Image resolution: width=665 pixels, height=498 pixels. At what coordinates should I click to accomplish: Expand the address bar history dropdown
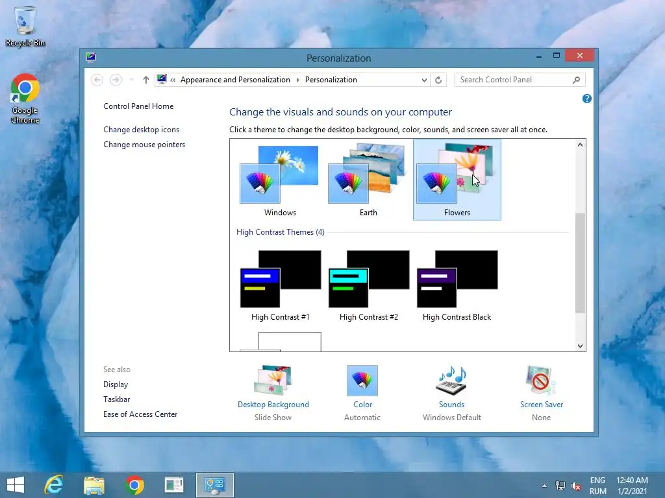(x=424, y=80)
